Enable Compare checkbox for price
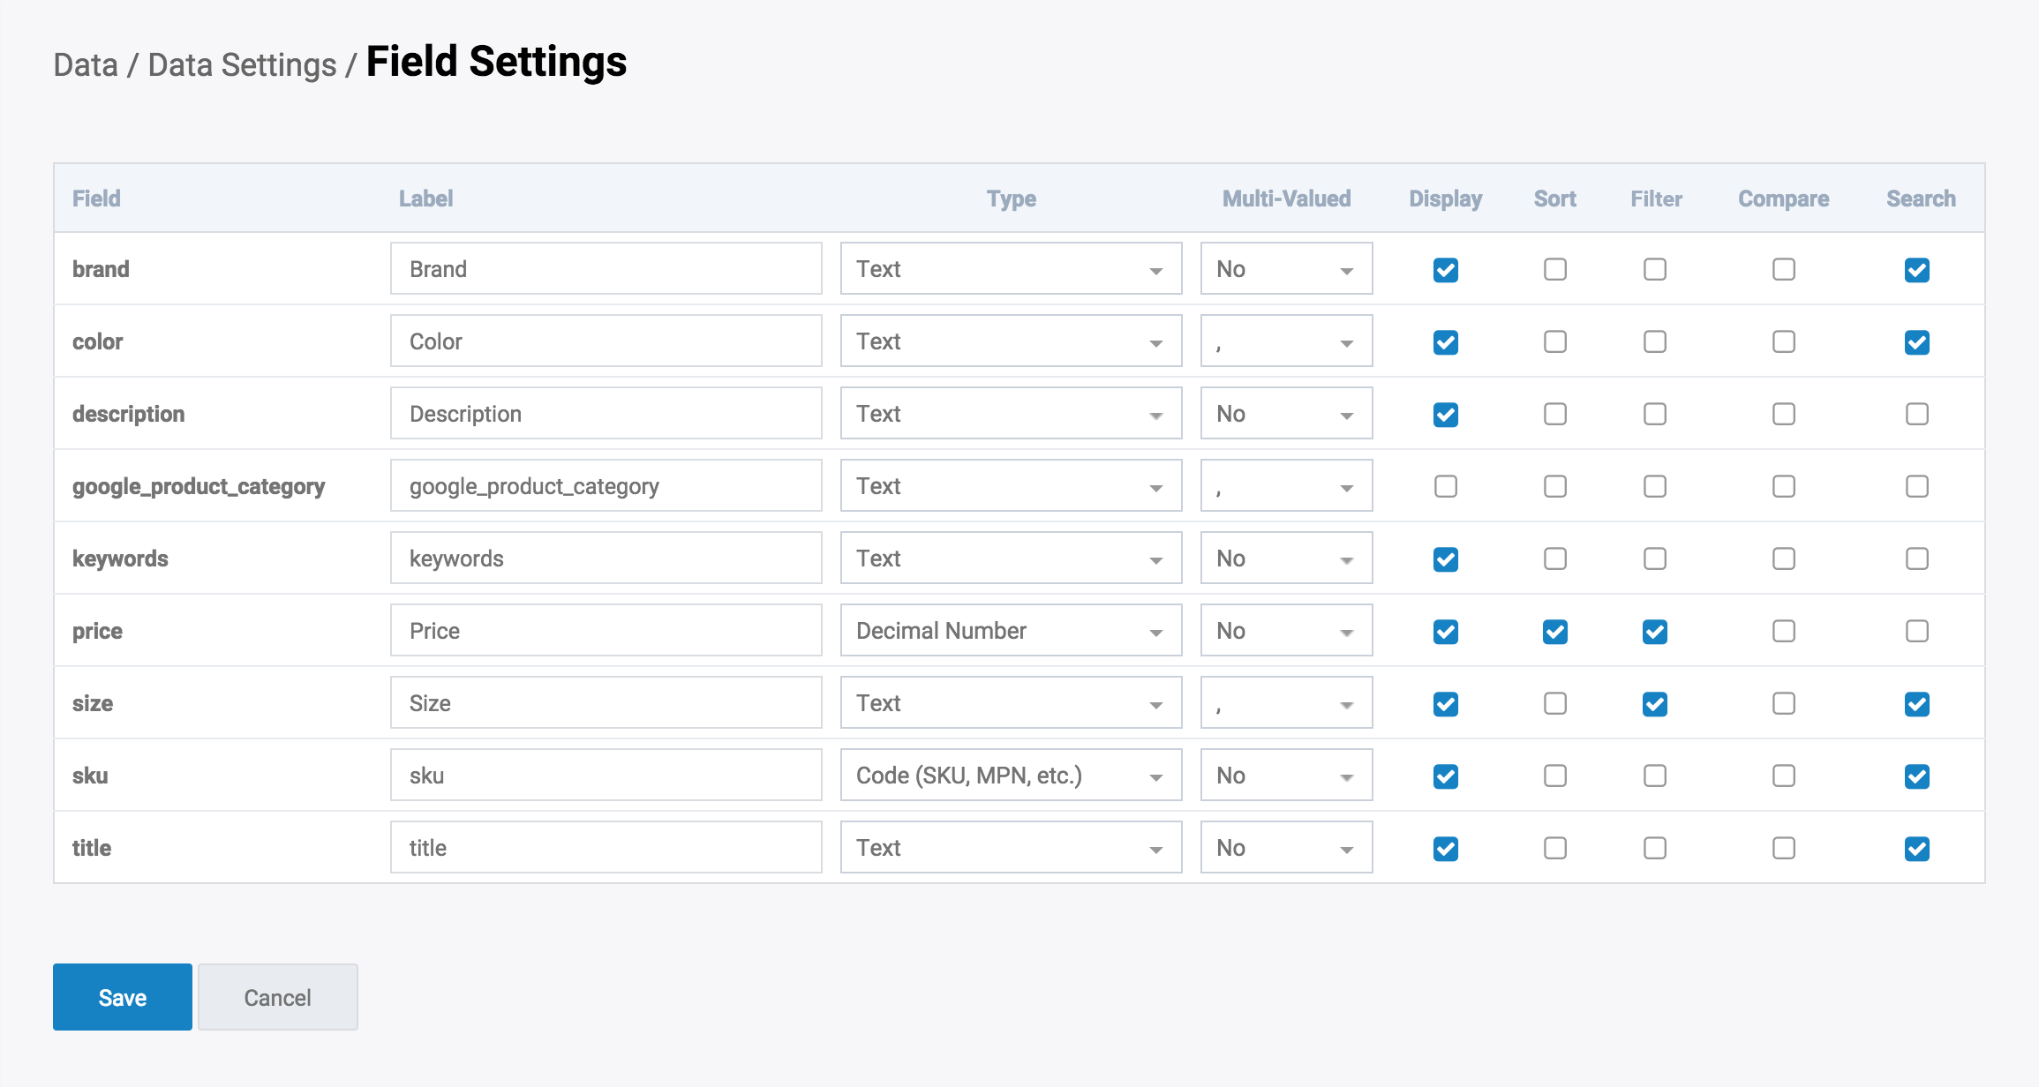The image size is (2039, 1087). coord(1783,631)
